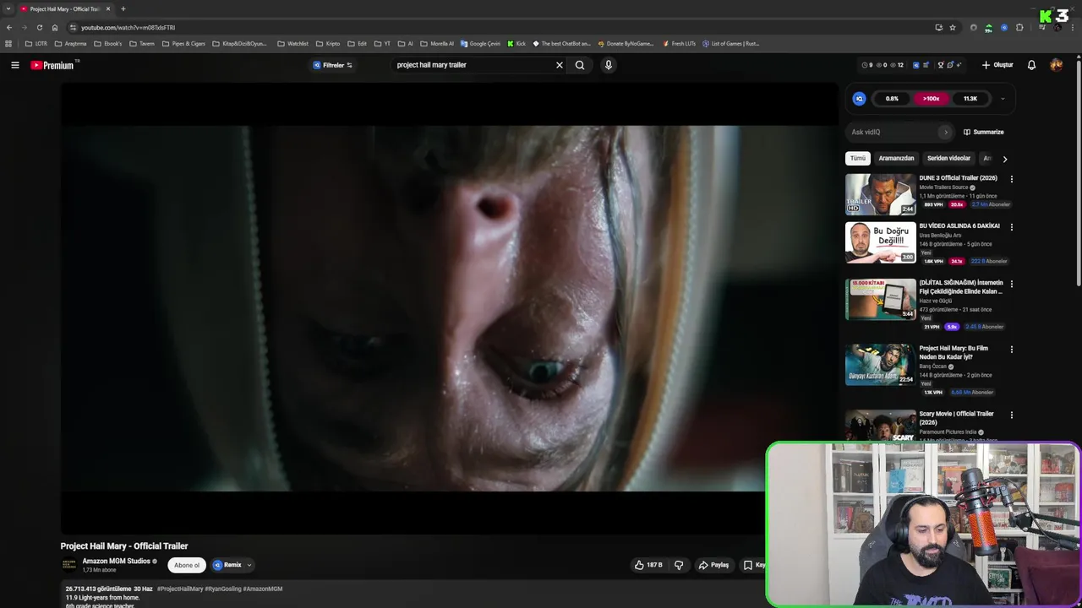
Task: Select the address bar URL
Action: [128, 27]
